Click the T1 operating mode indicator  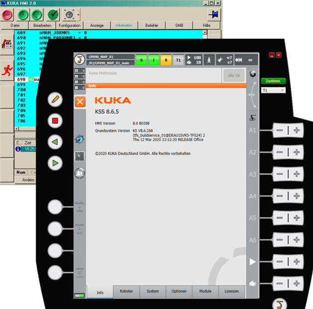coord(178,60)
